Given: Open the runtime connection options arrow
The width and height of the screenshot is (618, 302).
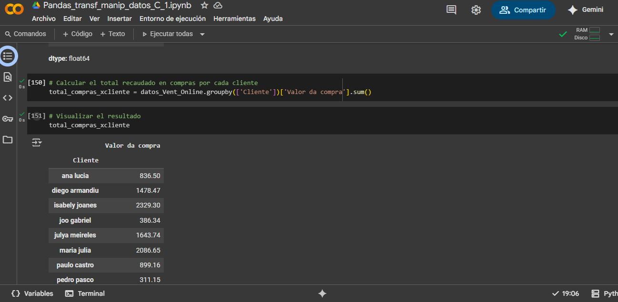Looking at the screenshot, I should 611,34.
